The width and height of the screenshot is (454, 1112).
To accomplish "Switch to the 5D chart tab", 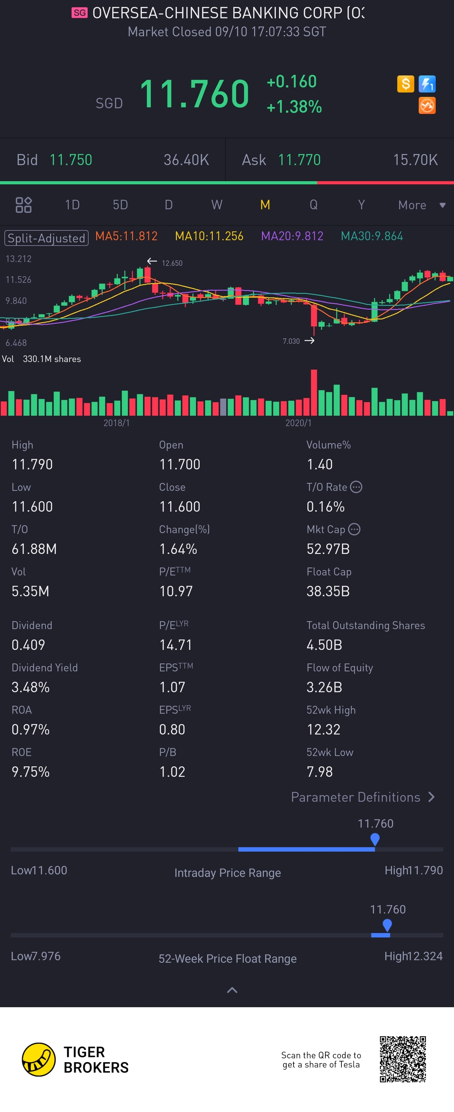I will pos(120,205).
